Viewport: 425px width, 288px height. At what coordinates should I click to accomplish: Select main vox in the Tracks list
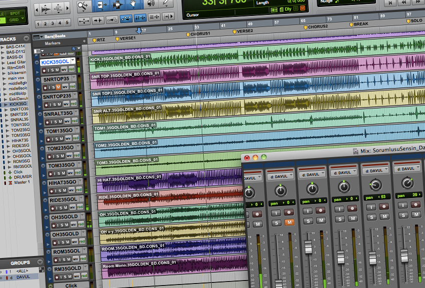pyautogui.click(x=16, y=78)
